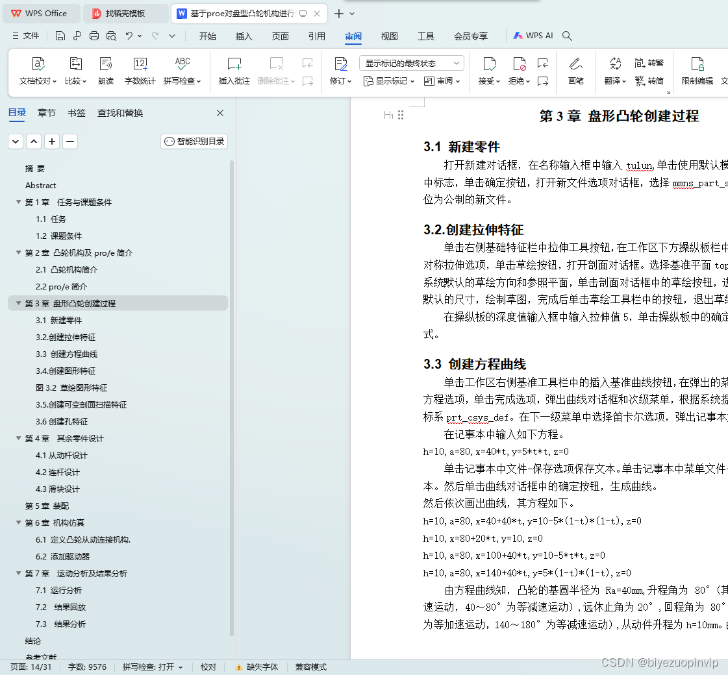The height and width of the screenshot is (675, 728).
Task: Switch to the 章节 navigation tab
Action: click(x=46, y=113)
